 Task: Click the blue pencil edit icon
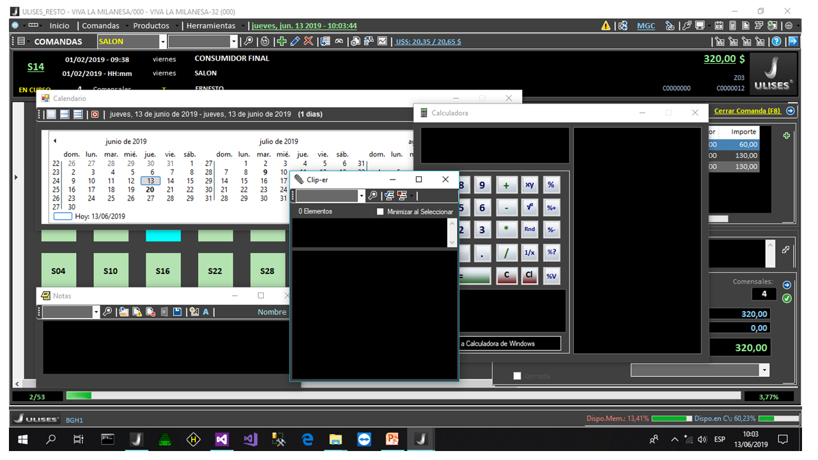click(295, 42)
